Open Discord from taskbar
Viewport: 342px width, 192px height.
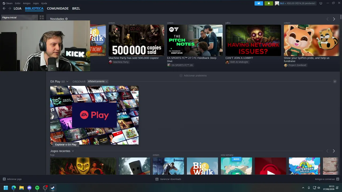[x=29, y=188]
